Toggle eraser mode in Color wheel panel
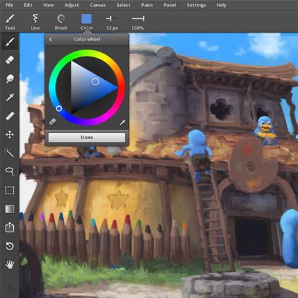This screenshot has width=298, height=298. [x=53, y=121]
